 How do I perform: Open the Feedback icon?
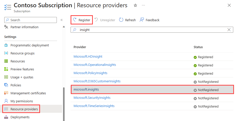(142, 20)
